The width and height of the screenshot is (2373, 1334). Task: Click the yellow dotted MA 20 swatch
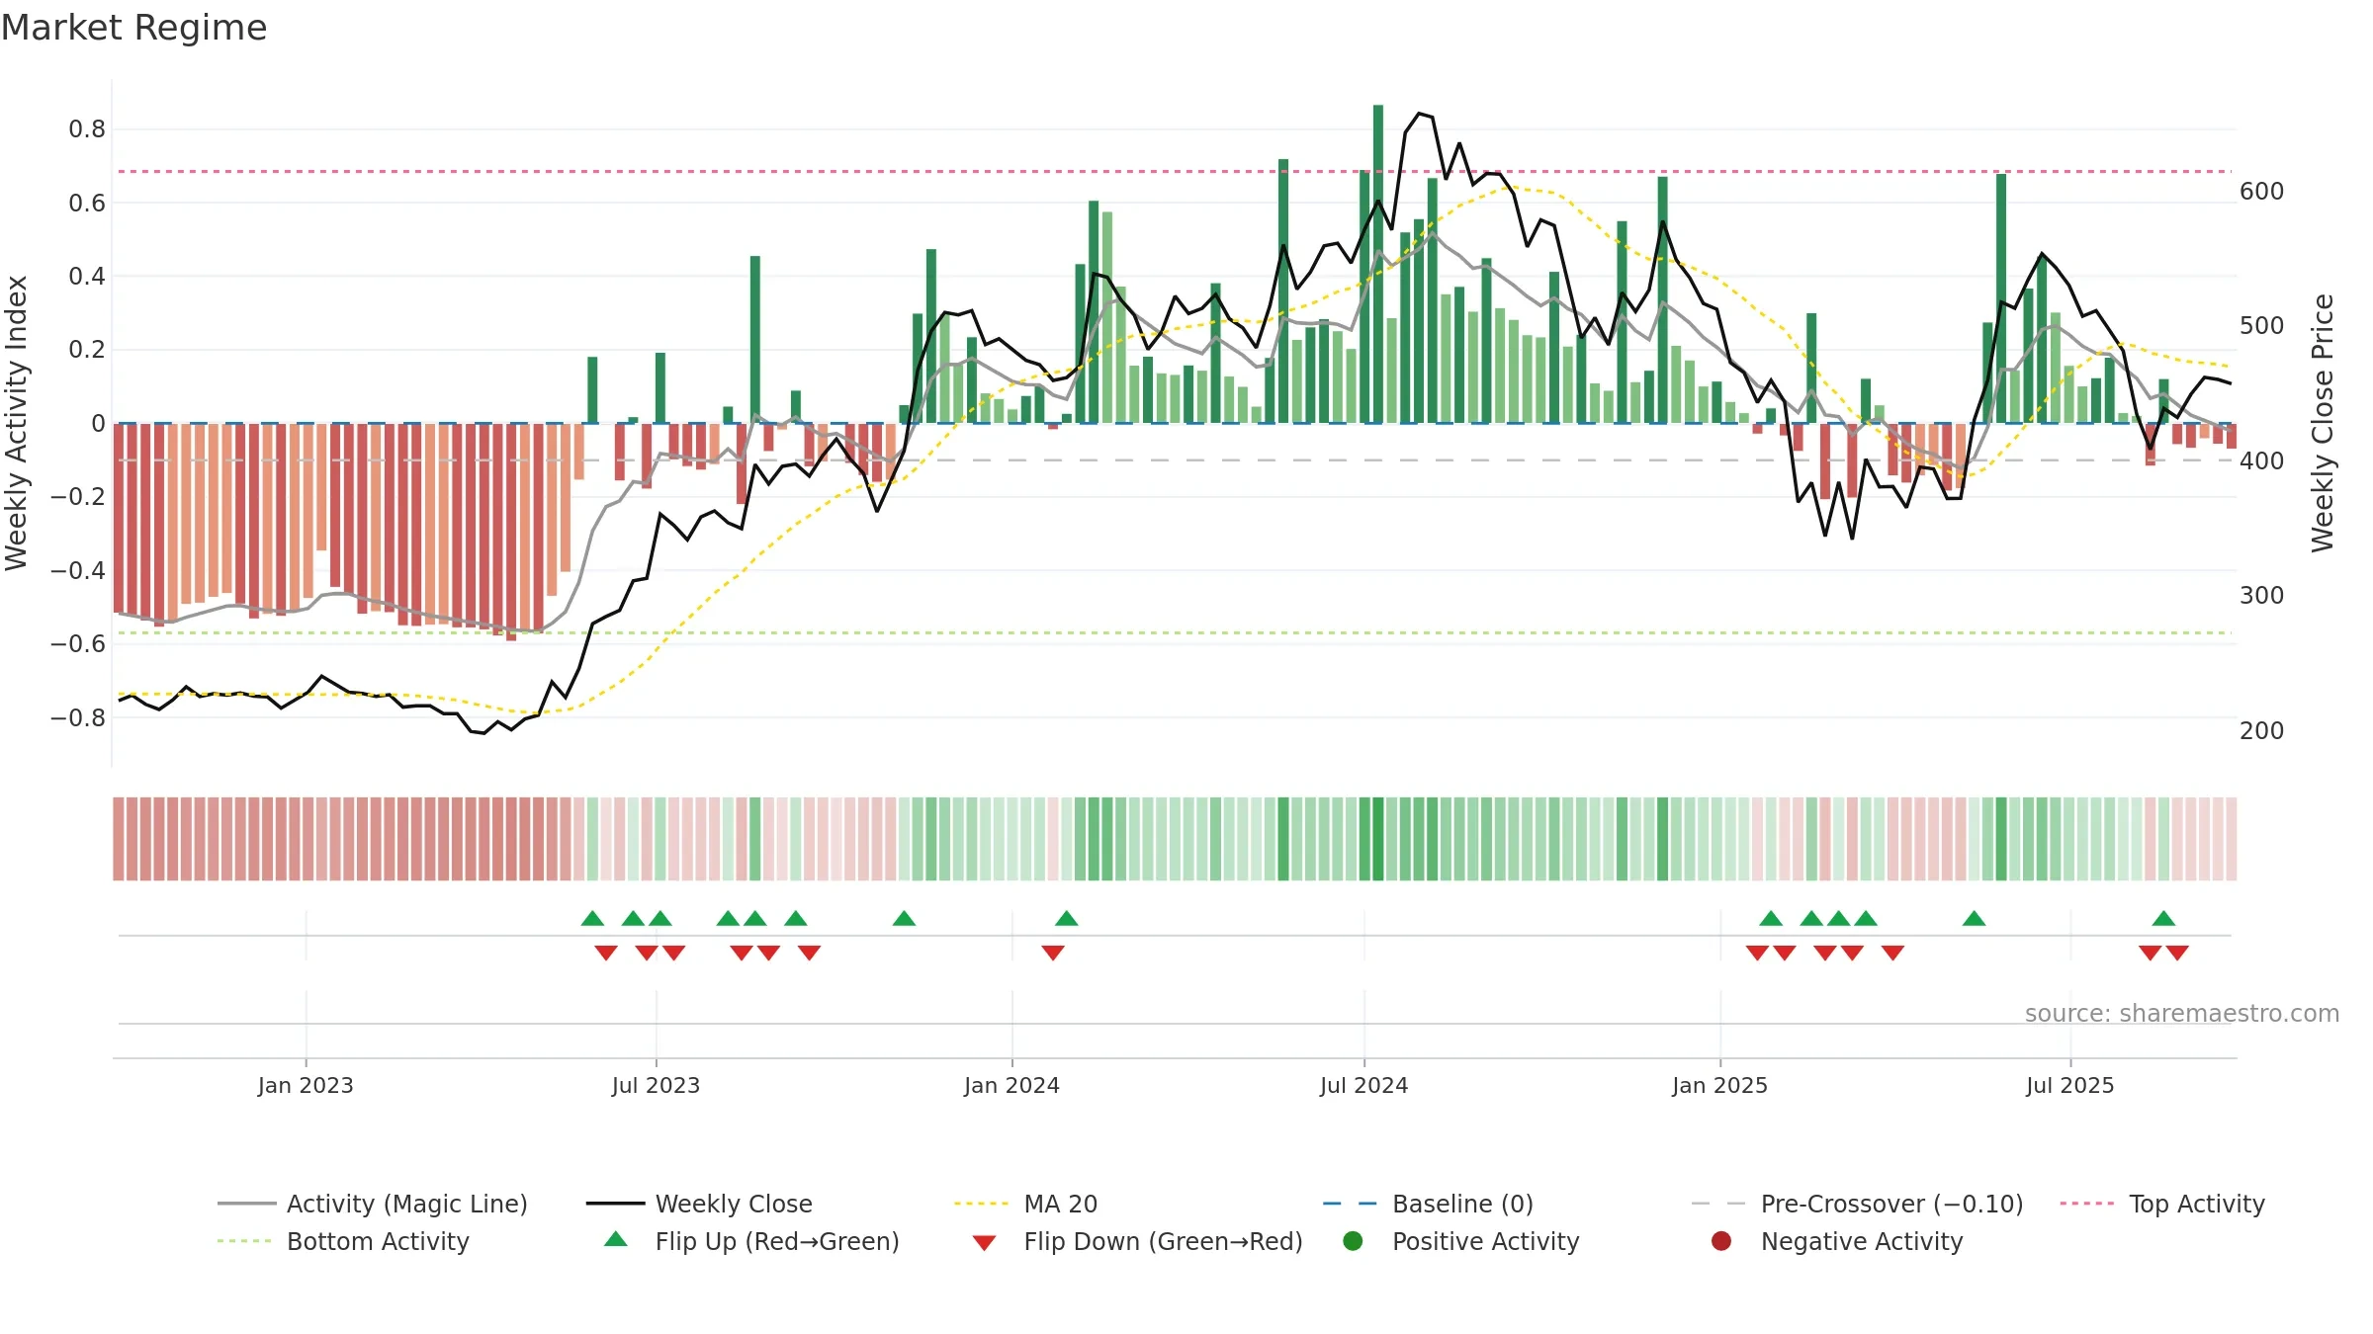[x=981, y=1204]
